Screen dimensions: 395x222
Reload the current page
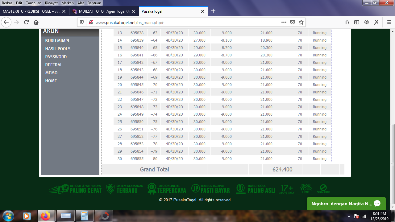(x=26, y=22)
